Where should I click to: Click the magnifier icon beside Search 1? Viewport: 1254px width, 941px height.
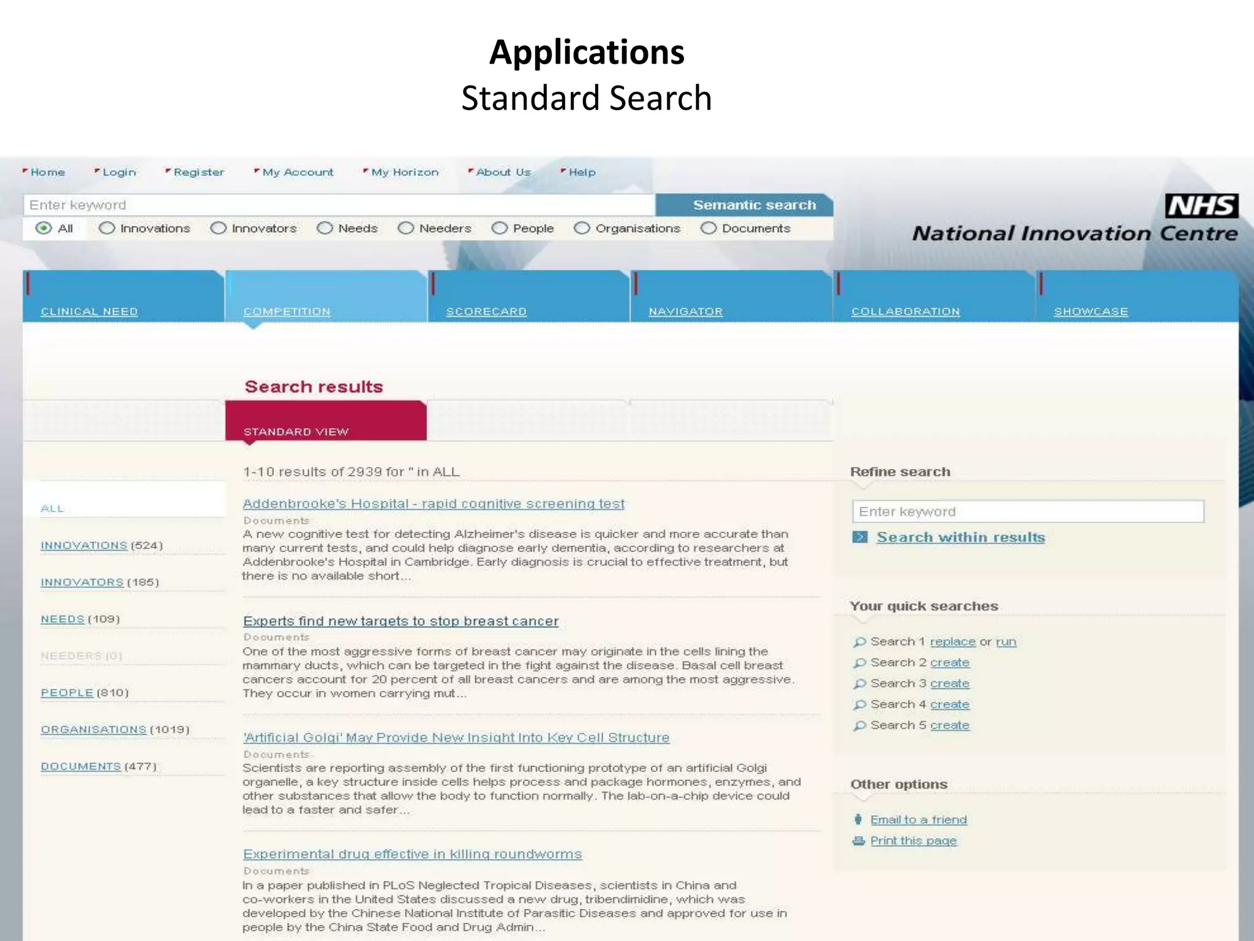(x=860, y=642)
